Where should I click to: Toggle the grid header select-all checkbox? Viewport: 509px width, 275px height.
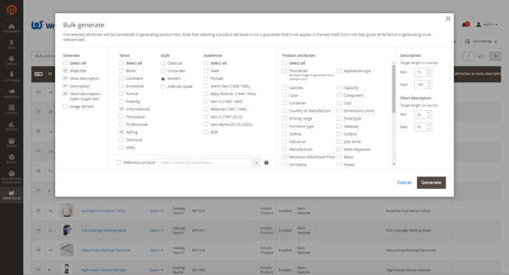[x=38, y=74]
